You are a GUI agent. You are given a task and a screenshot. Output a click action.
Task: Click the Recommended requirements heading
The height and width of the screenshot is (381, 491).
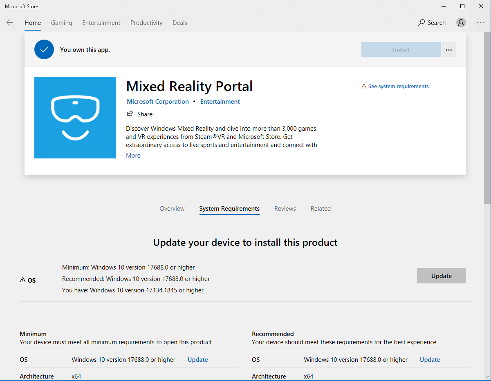273,334
